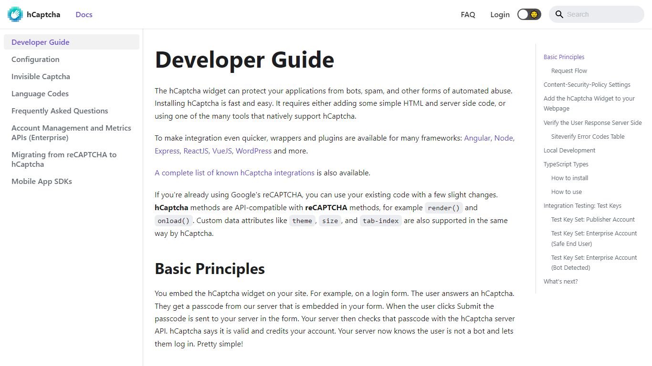Screen dimensions: 652x366
Task: Click the Developer Guide page heading
Action: point(244,60)
